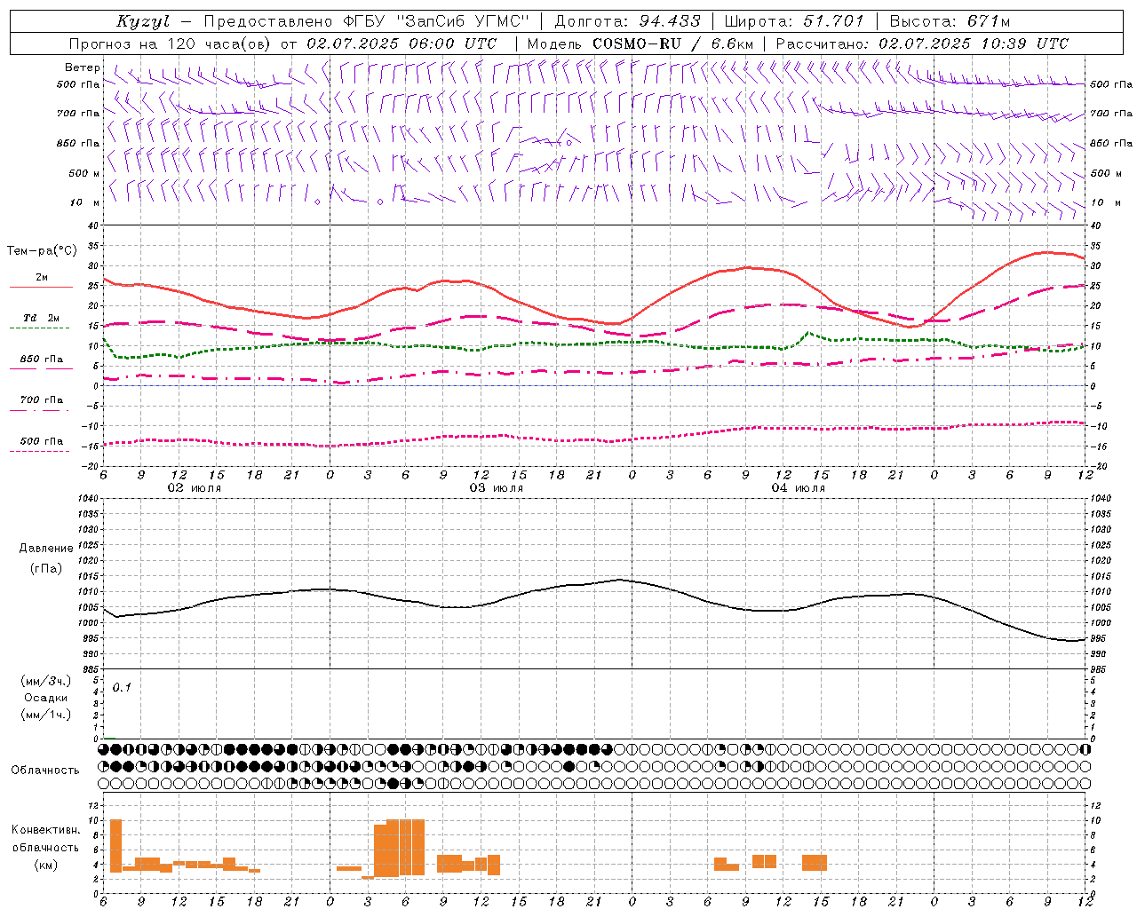Click the "(км)" unit under convective cloud label
This screenshot has height=909, width=1137.
click(x=46, y=865)
